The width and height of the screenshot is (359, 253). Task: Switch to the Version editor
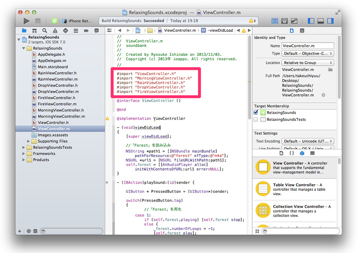click(x=294, y=21)
